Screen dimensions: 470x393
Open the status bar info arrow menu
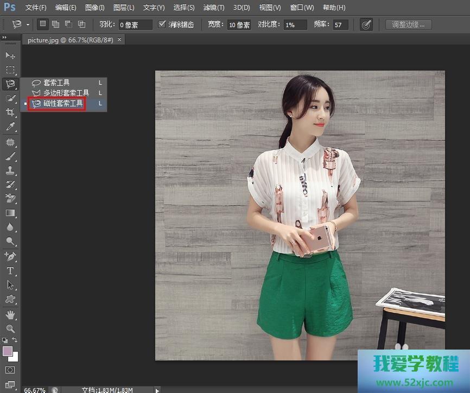click(x=157, y=390)
